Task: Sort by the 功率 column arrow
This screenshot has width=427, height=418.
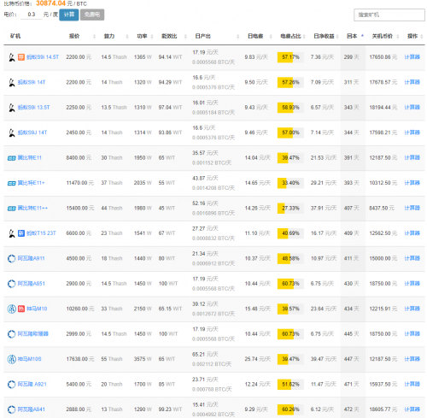Action: coord(152,36)
